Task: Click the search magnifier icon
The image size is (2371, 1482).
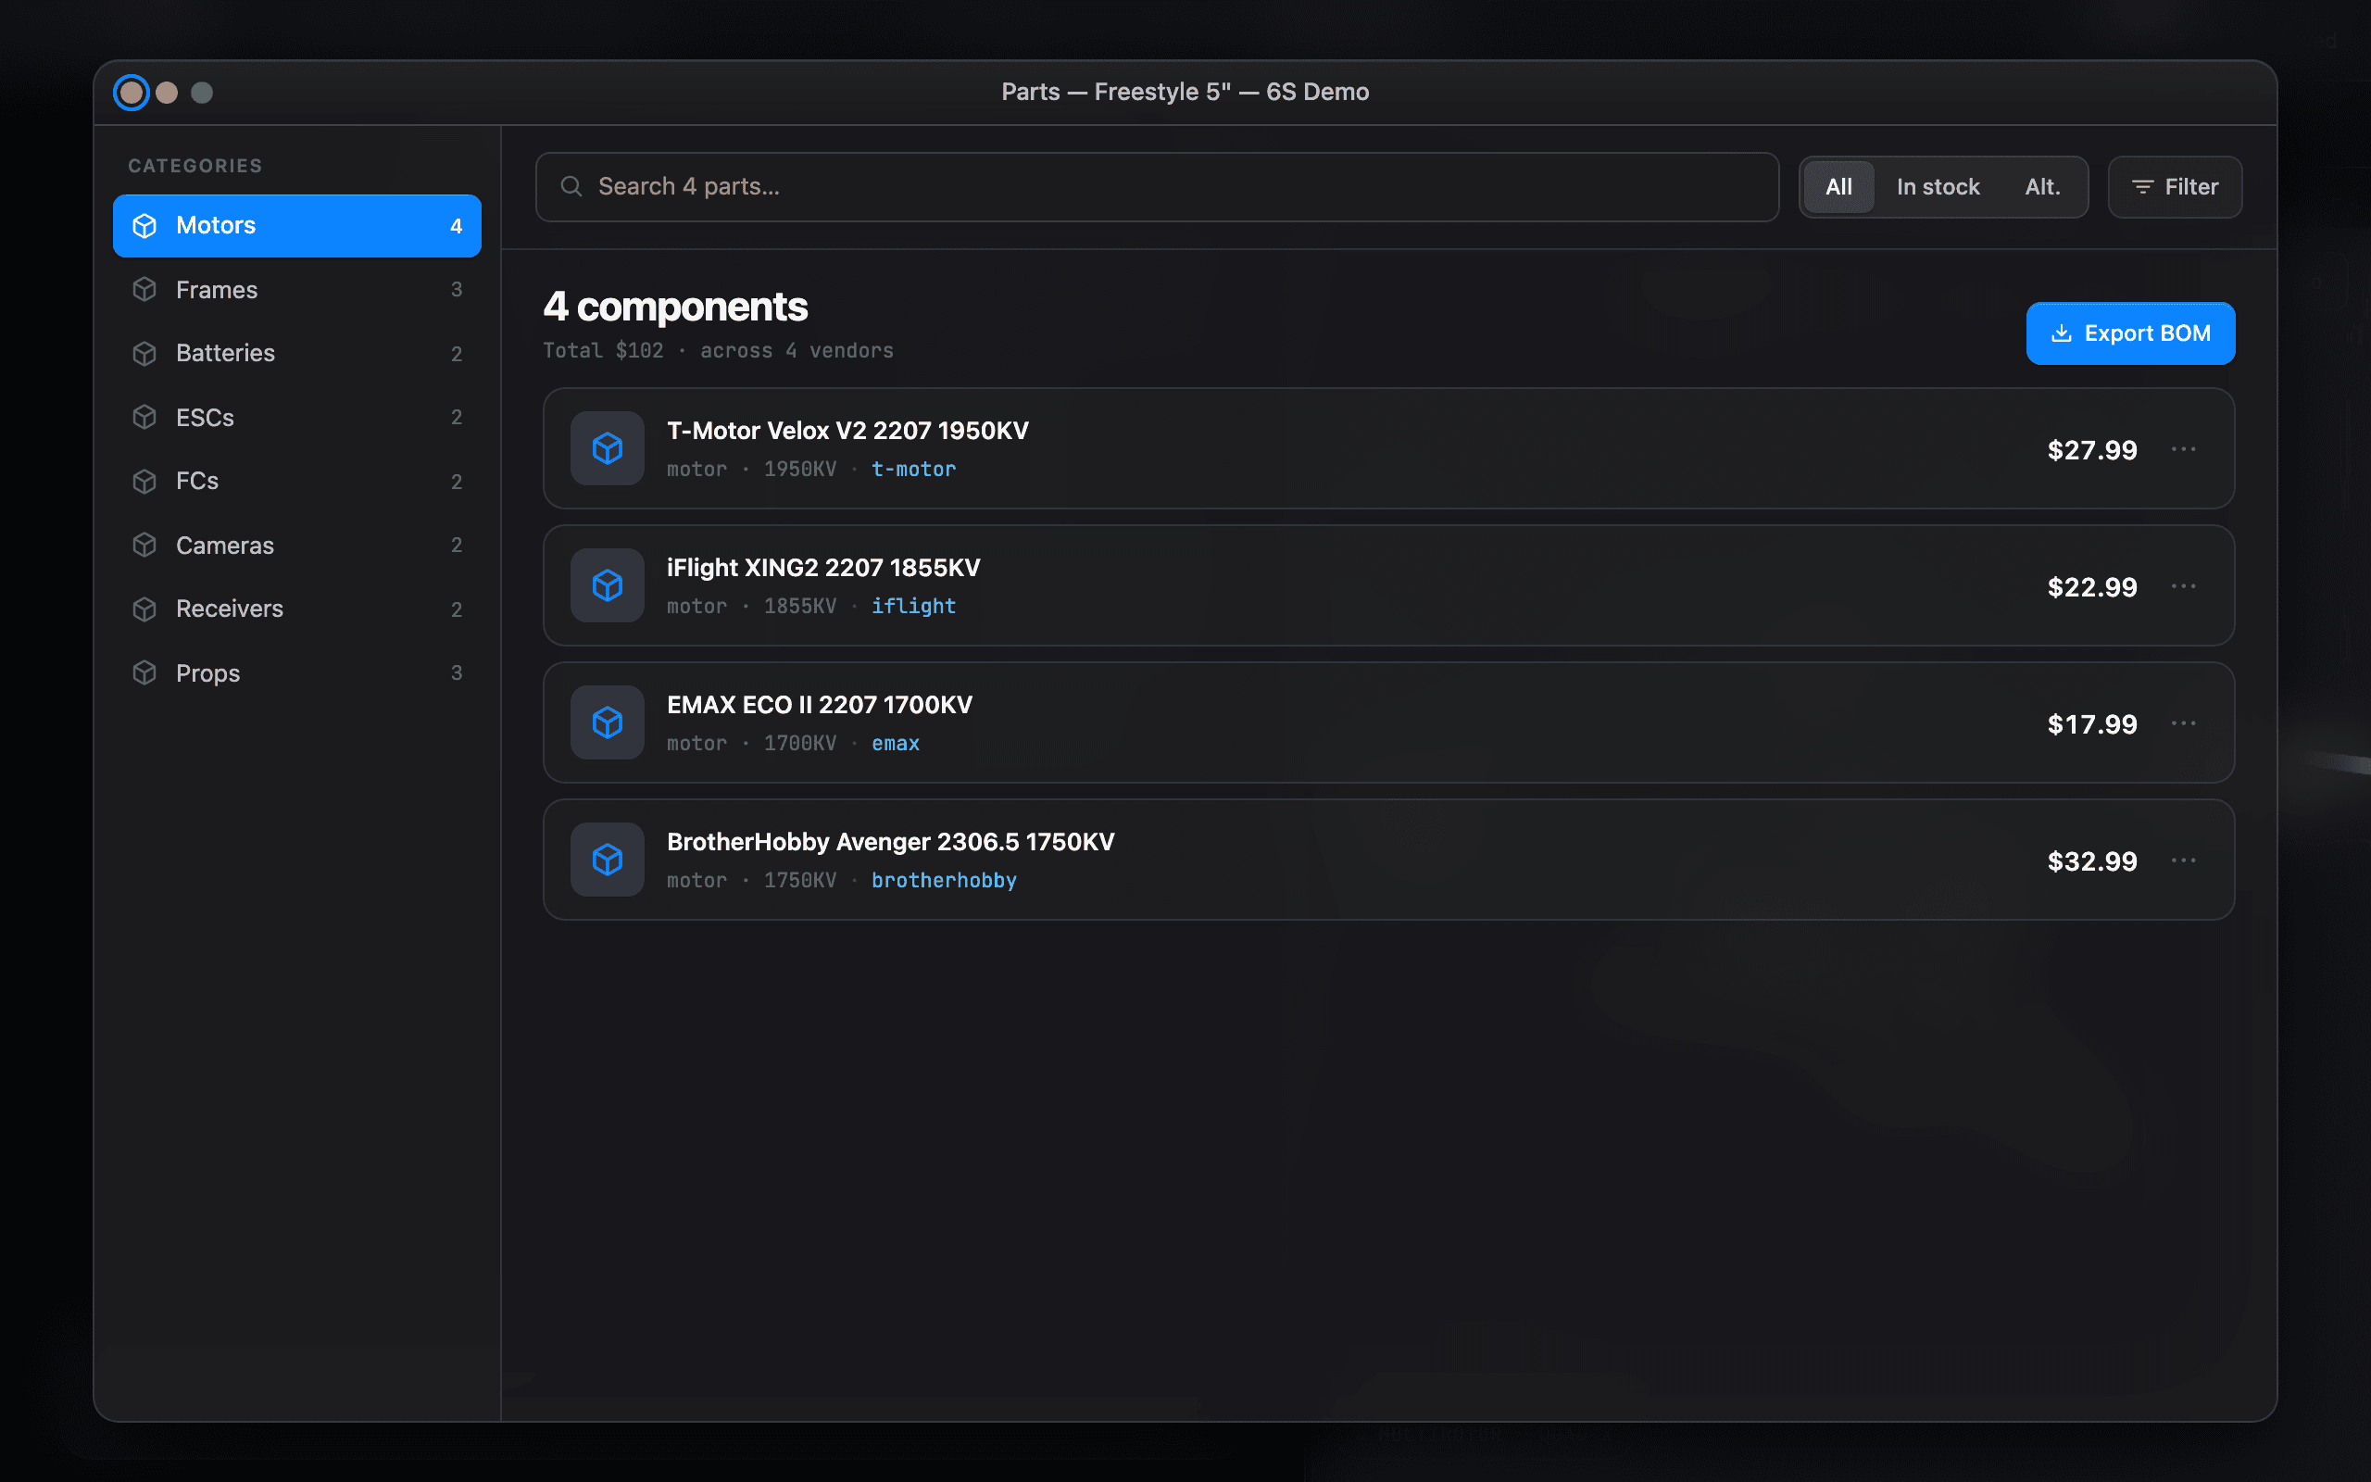Action: (571, 186)
